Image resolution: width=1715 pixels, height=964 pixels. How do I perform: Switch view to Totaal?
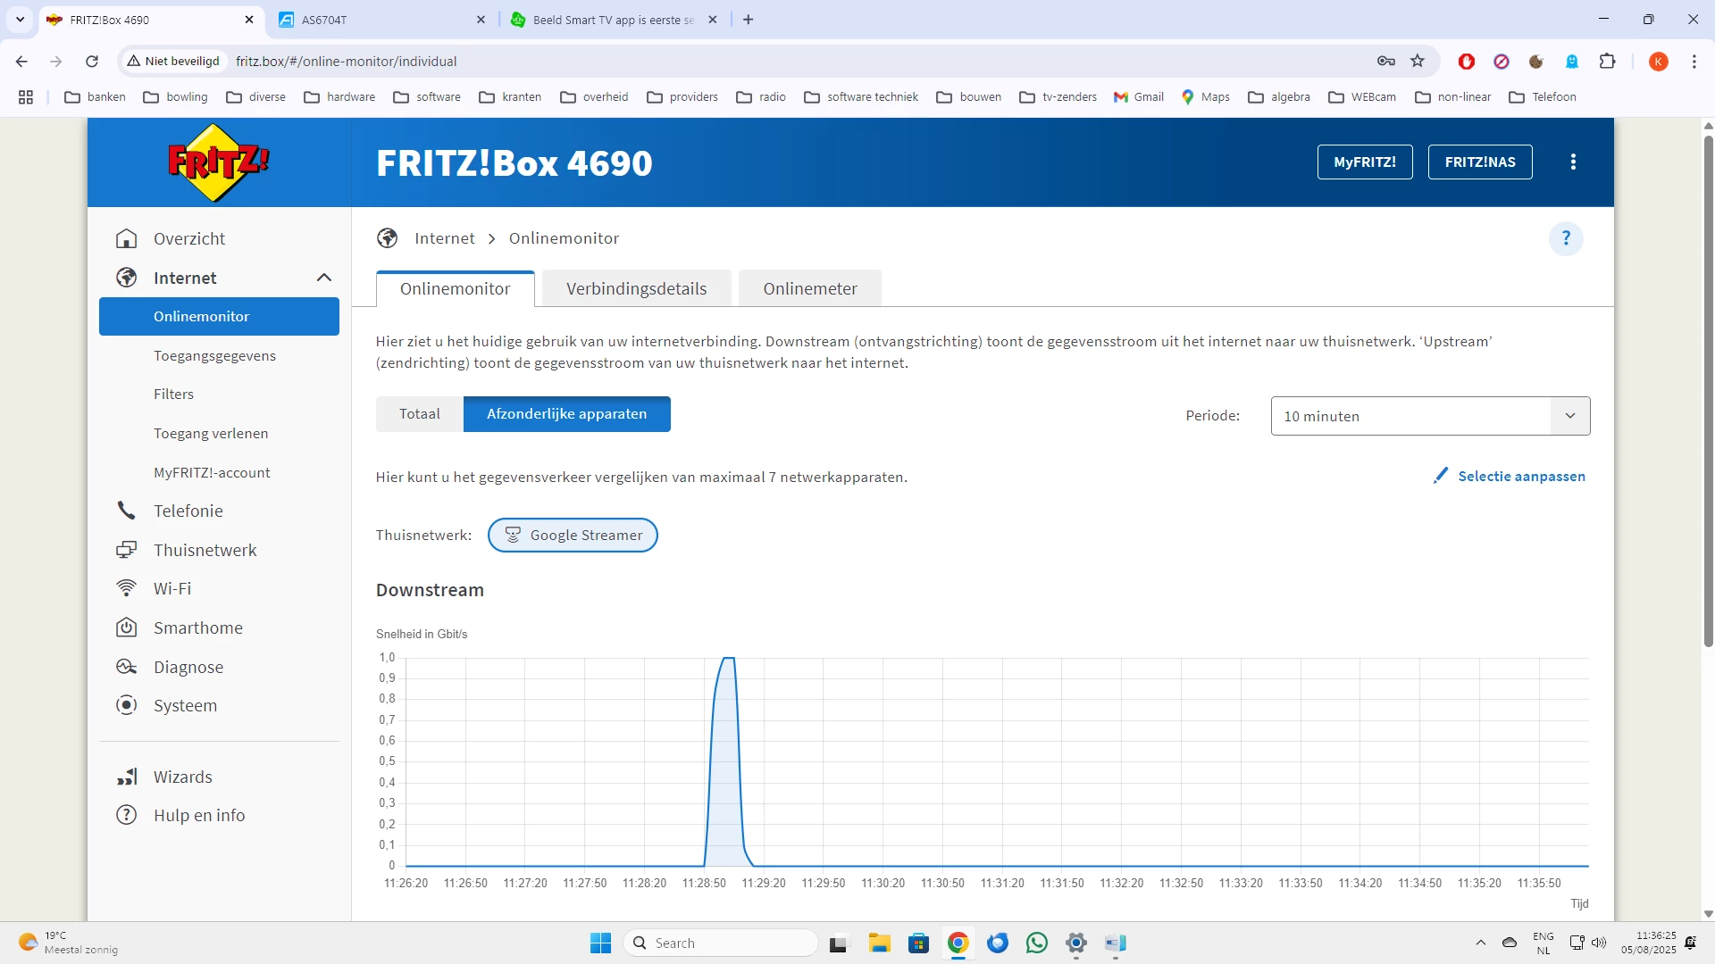420,414
